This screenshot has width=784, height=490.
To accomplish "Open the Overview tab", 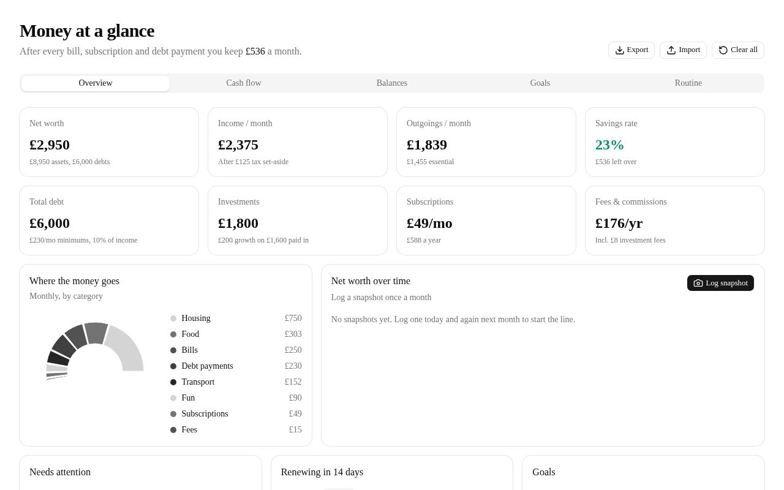I will point(96,83).
